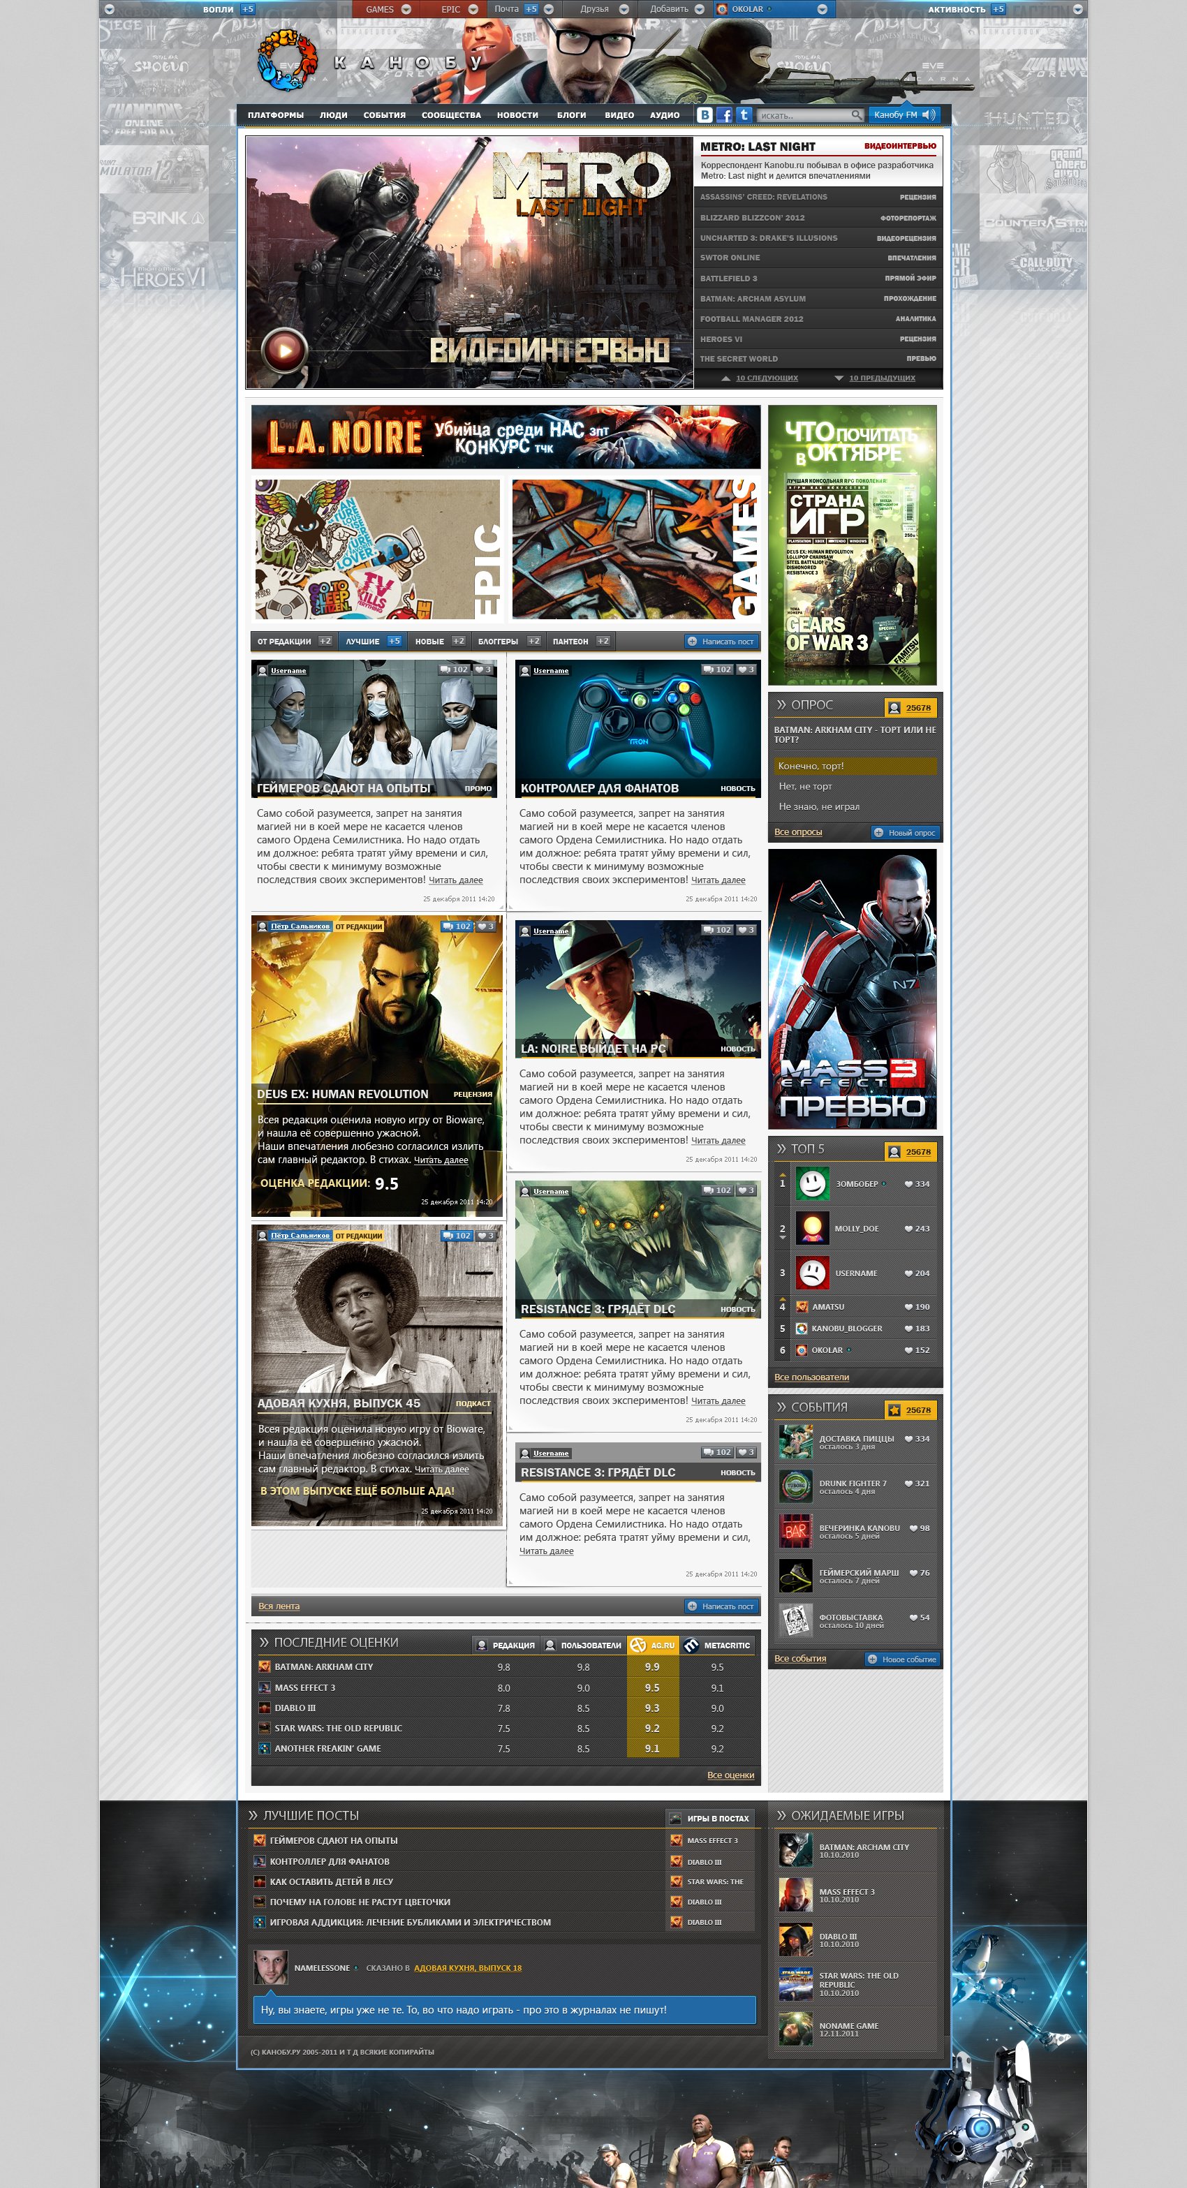
Task: Open АДОВАЯ КУХНЯ, ВЫПУСК 18 comment link
Action: (x=467, y=1968)
